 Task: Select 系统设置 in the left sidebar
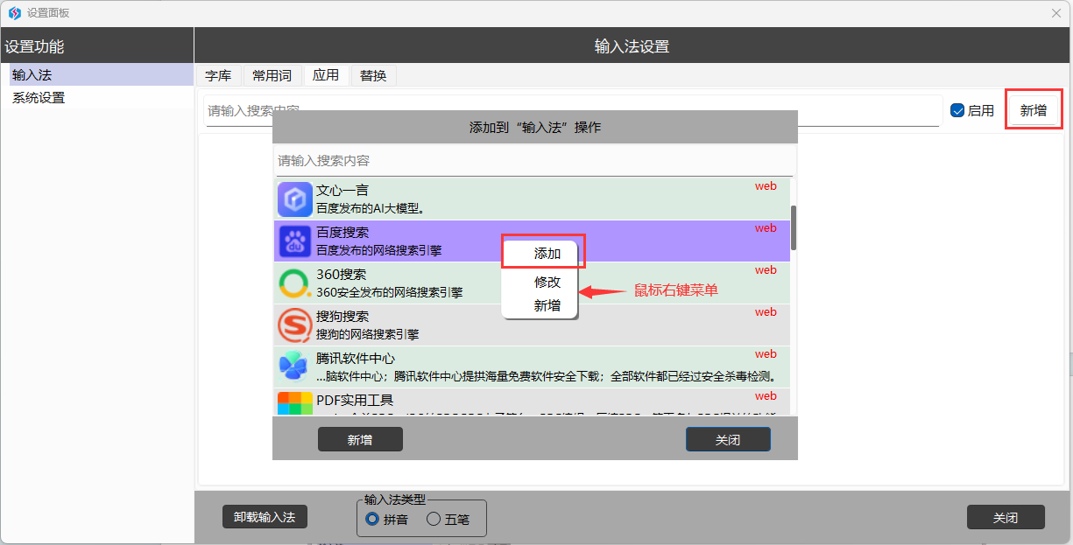[x=39, y=98]
